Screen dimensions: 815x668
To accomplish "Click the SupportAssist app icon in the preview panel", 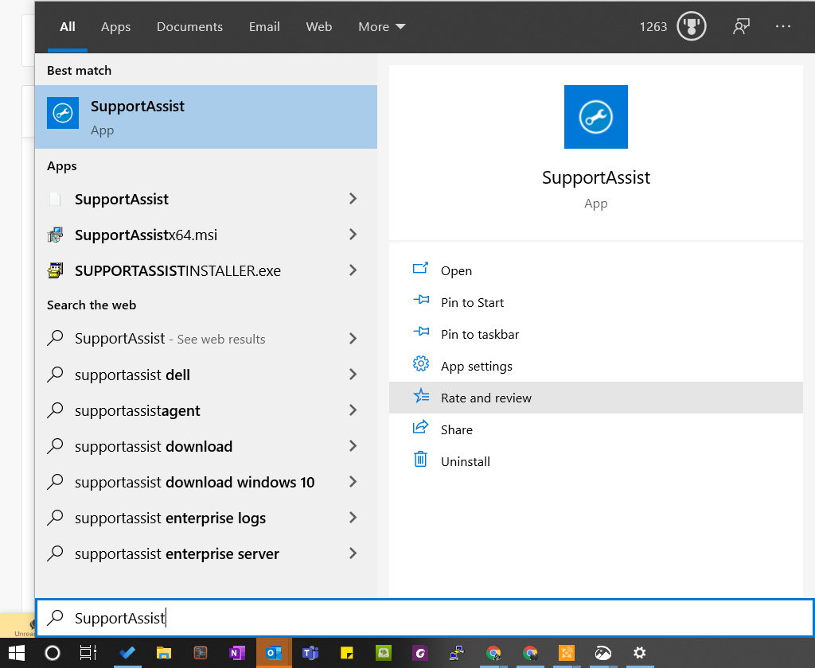I will (595, 117).
